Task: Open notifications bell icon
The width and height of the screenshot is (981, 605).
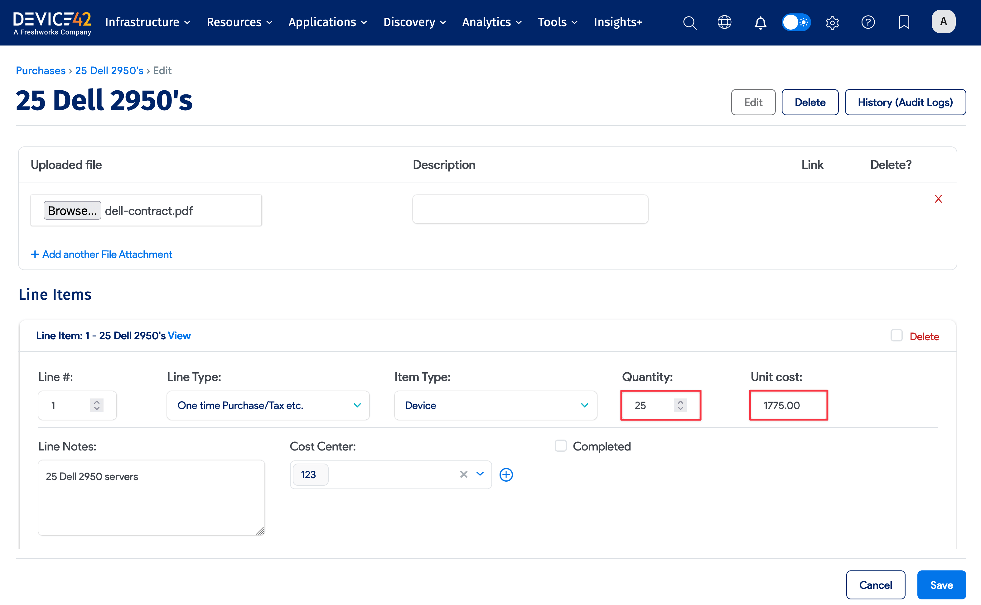Action: click(760, 22)
